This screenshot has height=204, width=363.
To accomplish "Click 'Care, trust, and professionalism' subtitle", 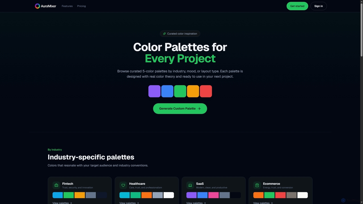I will pos(145,188).
